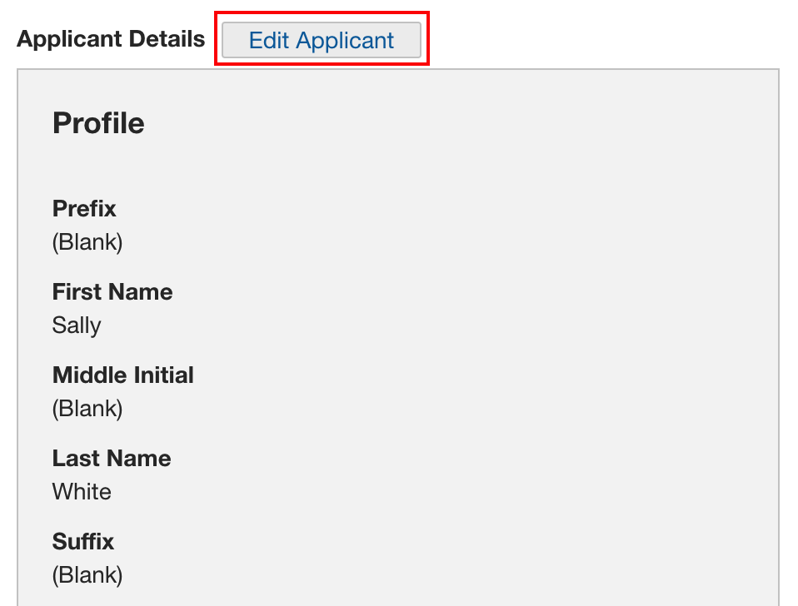
Task: Click the Suffix field label
Action: [x=83, y=541]
